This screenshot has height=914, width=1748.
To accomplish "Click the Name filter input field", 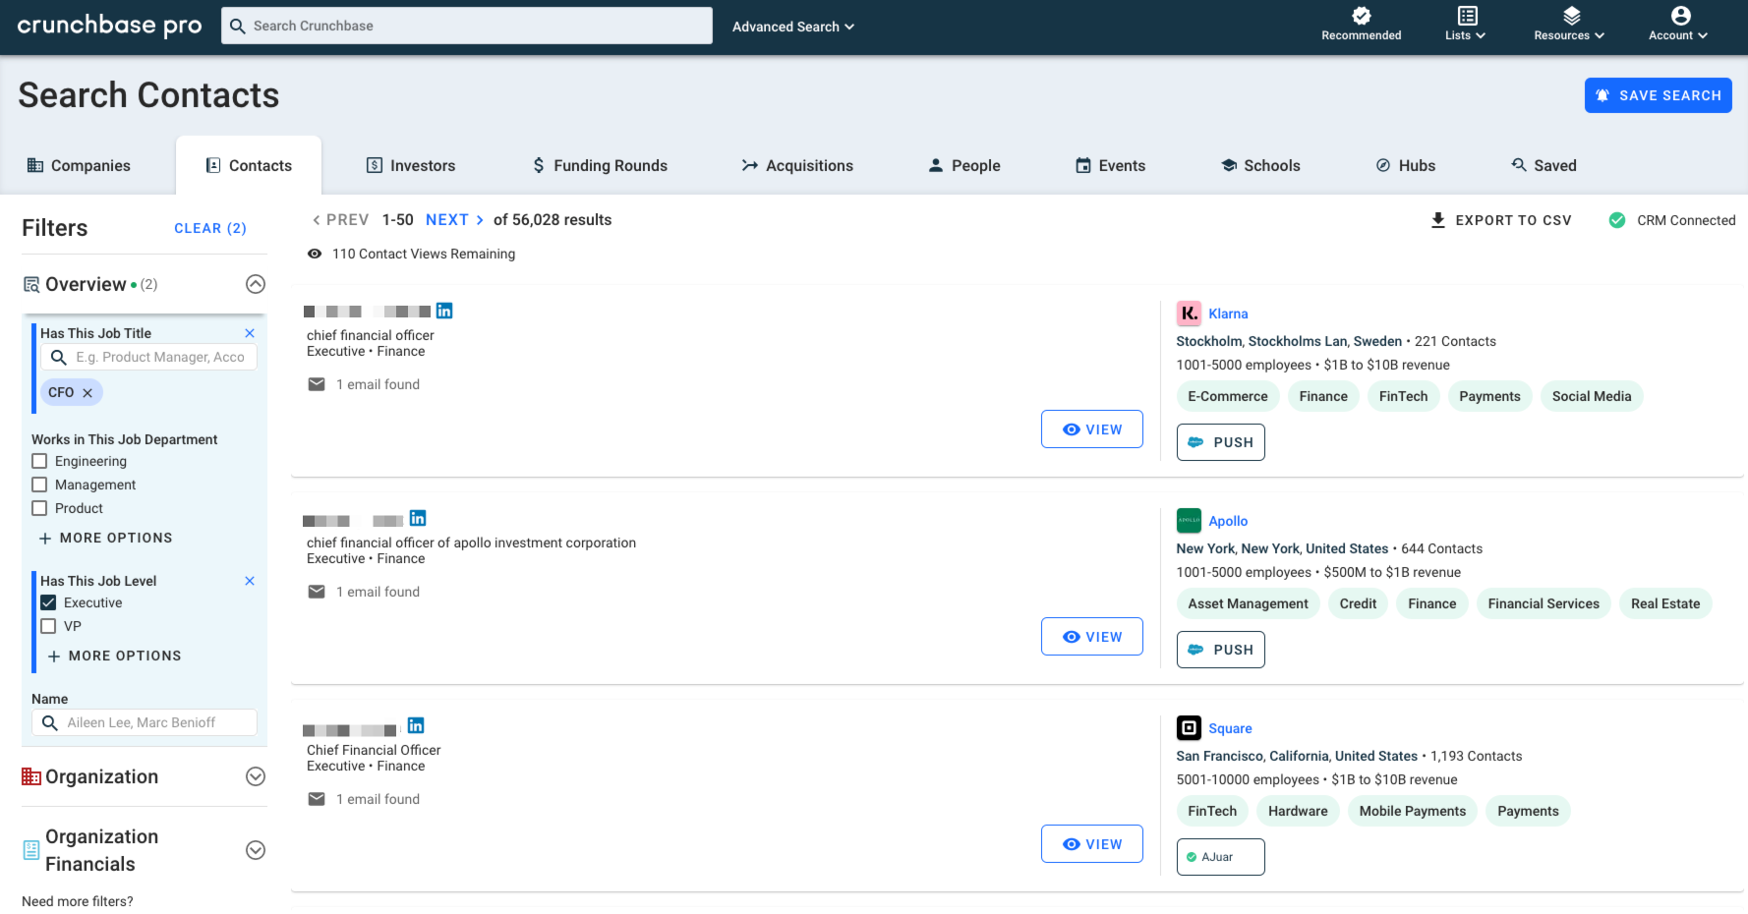I will pyautogui.click(x=145, y=722).
